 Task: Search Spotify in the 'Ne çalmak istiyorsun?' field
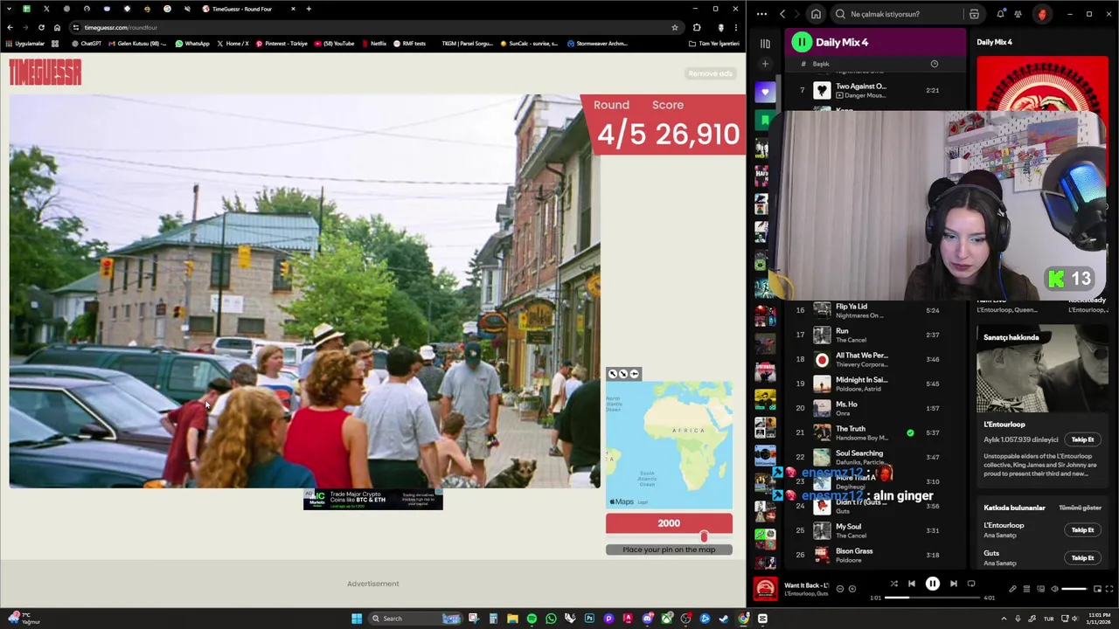[899, 14]
